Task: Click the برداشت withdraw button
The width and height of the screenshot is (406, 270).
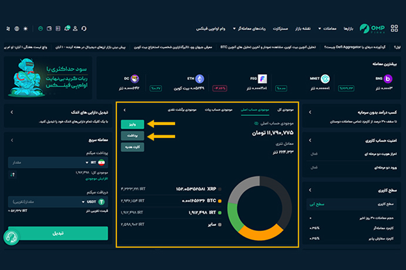Action: click(x=132, y=135)
